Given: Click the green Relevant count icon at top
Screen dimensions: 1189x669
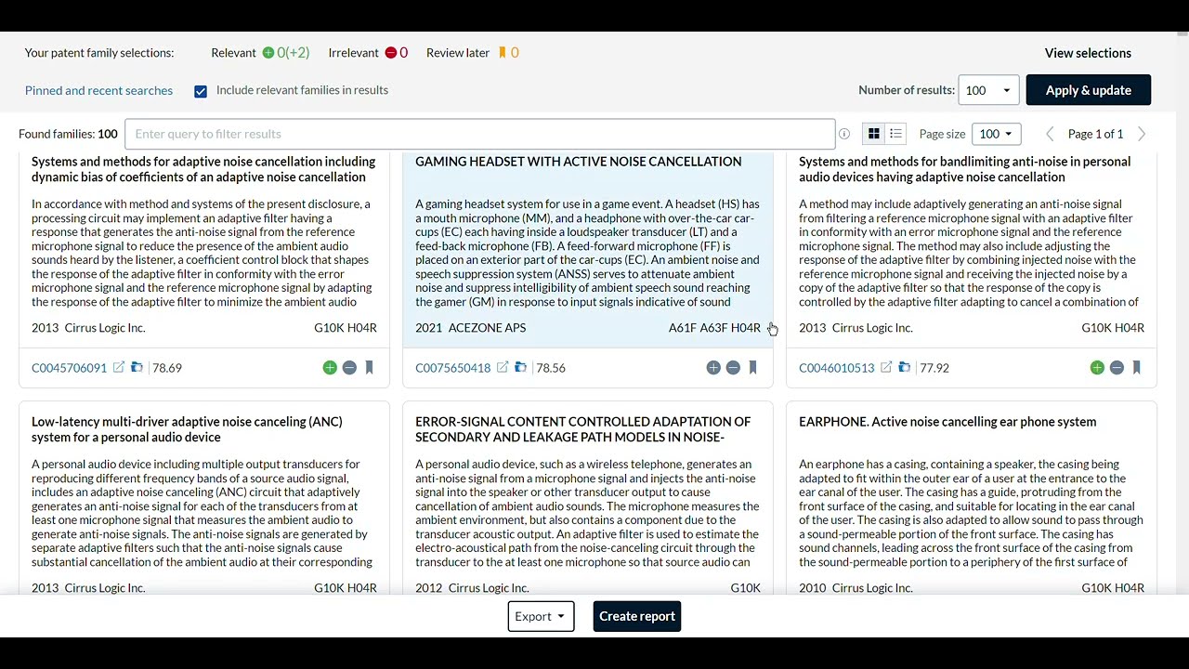Looking at the screenshot, I should coord(268,53).
